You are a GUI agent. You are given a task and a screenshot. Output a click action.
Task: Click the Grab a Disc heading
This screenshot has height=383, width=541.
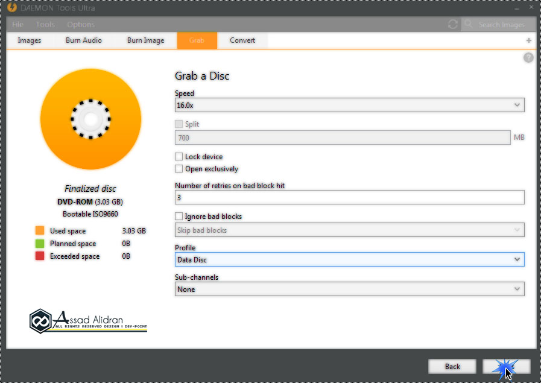click(202, 76)
